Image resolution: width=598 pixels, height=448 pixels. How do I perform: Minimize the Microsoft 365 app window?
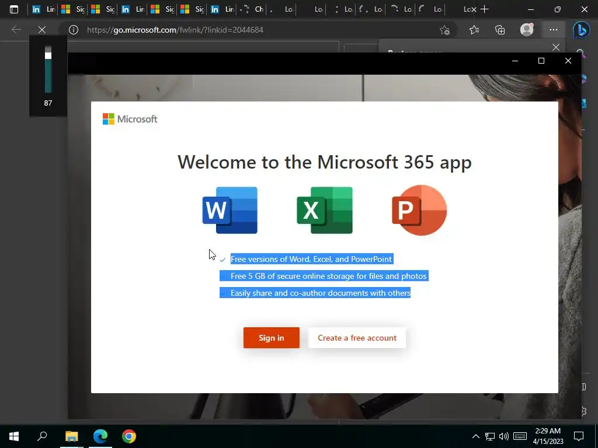(x=515, y=61)
